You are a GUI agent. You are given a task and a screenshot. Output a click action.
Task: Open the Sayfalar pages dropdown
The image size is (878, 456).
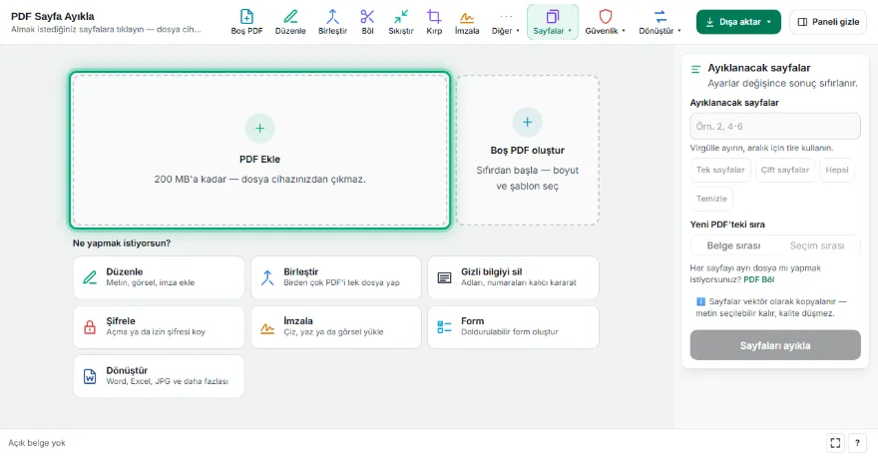[552, 22]
